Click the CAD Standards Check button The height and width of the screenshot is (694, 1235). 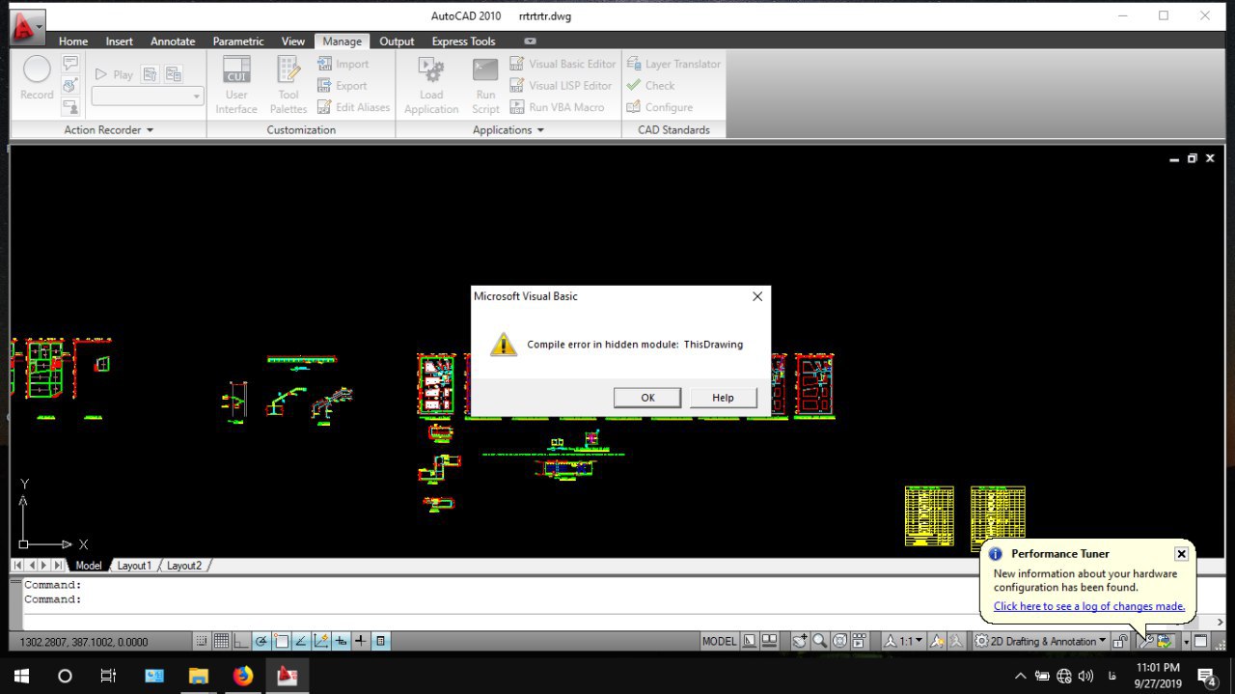pos(650,86)
